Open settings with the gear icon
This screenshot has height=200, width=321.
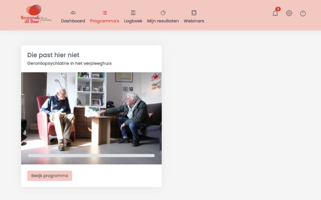tap(289, 13)
